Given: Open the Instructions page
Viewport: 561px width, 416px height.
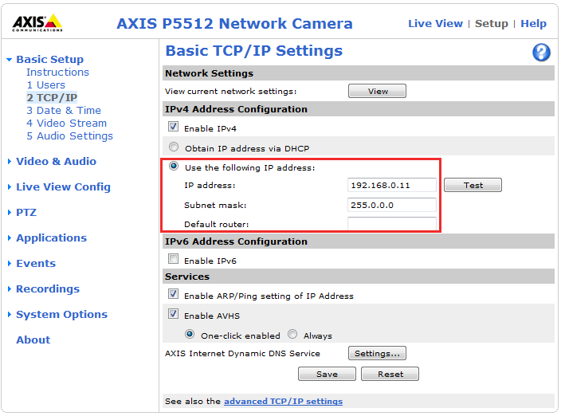Looking at the screenshot, I should tap(57, 73).
